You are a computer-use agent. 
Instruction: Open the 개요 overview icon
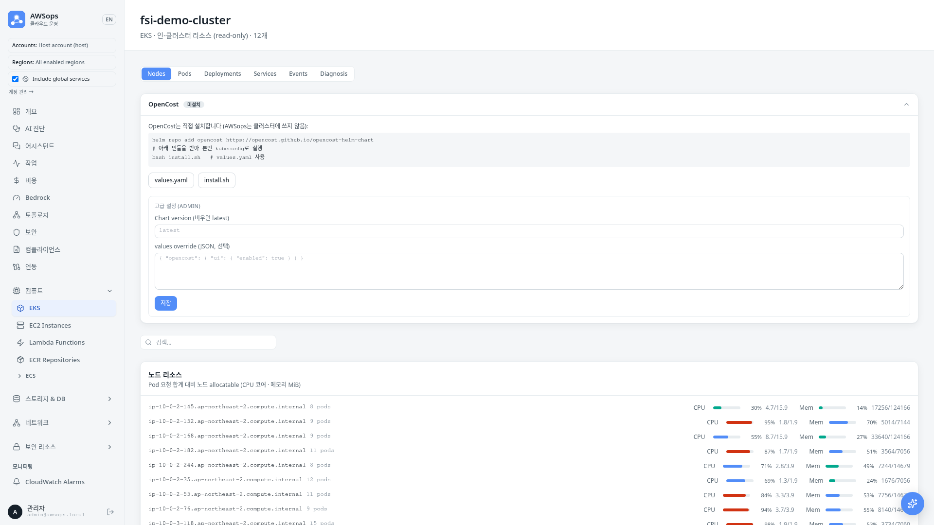pyautogui.click(x=17, y=111)
